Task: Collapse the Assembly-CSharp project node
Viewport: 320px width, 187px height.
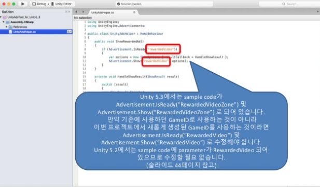Action: (x=4, y=22)
